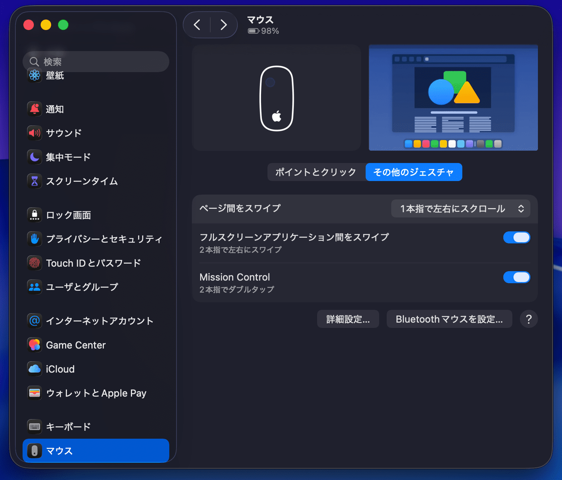
Task: Open スクリーンタイム hourglass icon
Action: [35, 181]
